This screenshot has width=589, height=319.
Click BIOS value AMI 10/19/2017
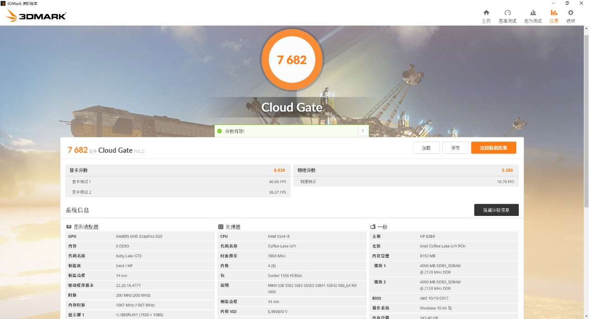(434, 298)
